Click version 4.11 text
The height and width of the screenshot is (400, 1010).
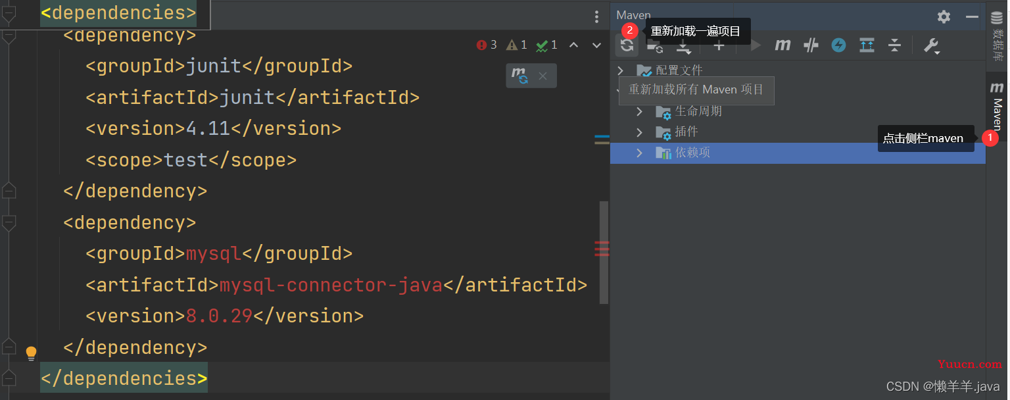pyautogui.click(x=208, y=128)
